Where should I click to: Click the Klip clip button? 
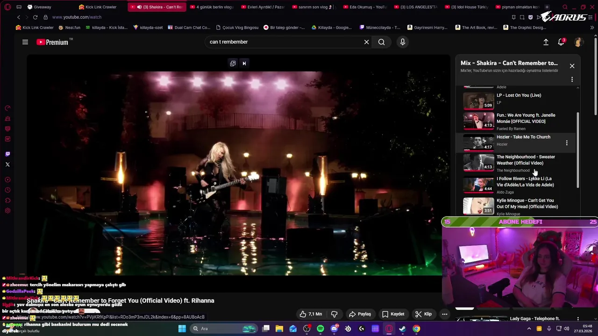point(423,314)
